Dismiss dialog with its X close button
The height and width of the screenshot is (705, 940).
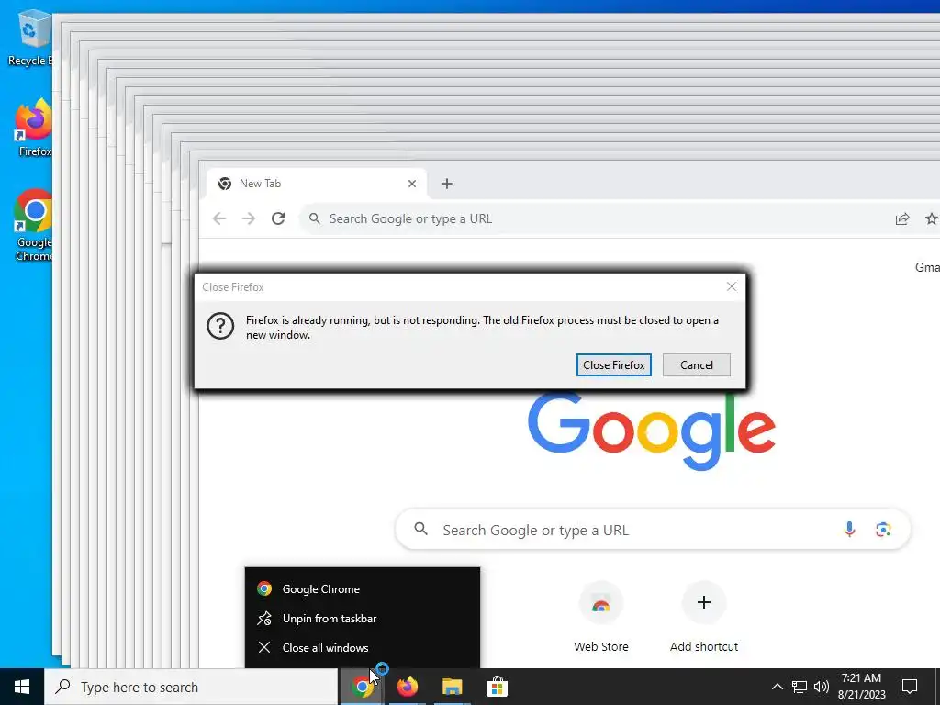[732, 286]
